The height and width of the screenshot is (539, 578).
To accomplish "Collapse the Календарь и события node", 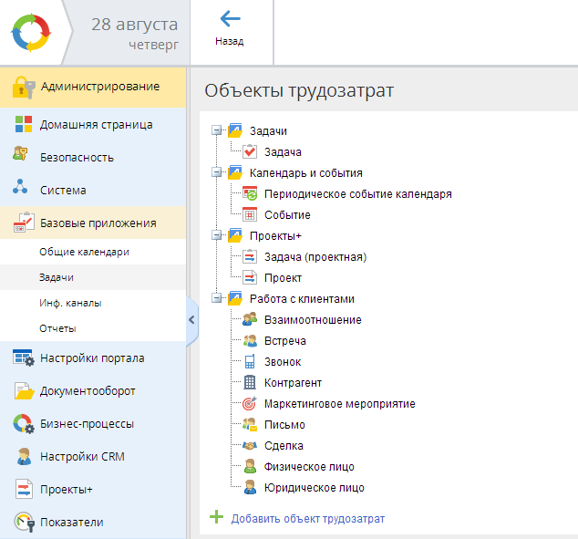I will [216, 173].
